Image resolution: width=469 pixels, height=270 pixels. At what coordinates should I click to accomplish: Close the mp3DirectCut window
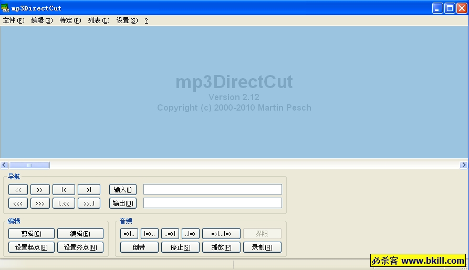(x=462, y=8)
